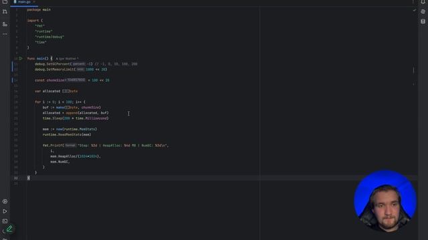Click the debug.SetGCPercent call
This screenshot has height=240, width=428.
(64, 64)
